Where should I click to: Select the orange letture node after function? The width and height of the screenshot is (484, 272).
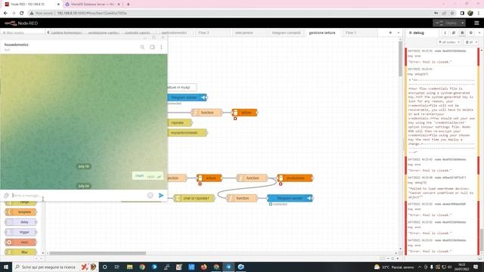pyautogui.click(x=244, y=113)
